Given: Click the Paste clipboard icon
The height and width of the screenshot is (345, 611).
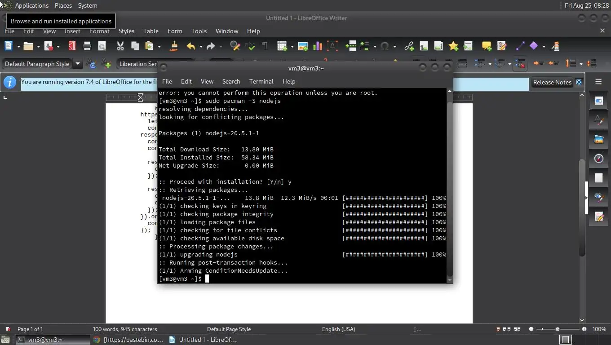Looking at the screenshot, I should click(149, 46).
